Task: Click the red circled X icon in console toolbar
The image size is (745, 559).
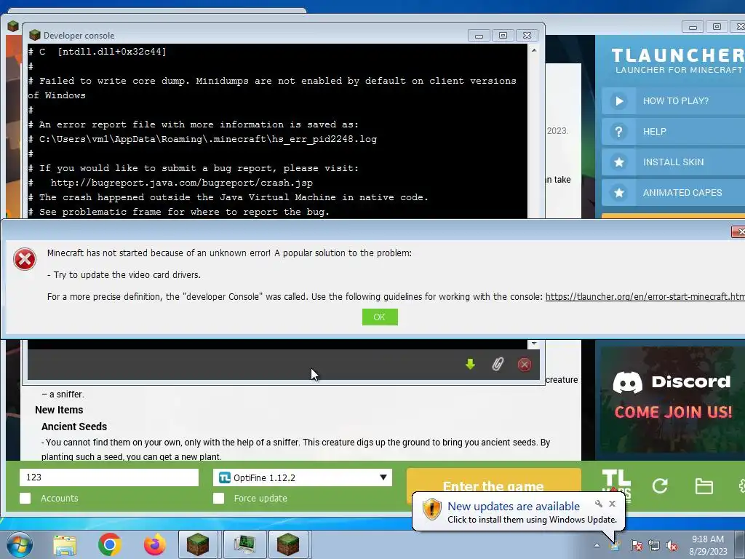Action: point(524,365)
